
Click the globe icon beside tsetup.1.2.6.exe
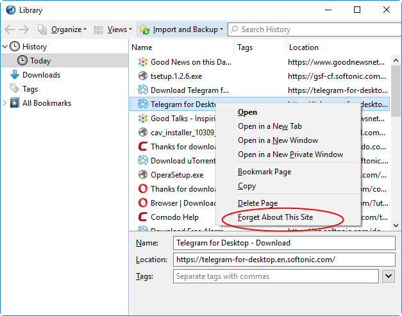143,76
